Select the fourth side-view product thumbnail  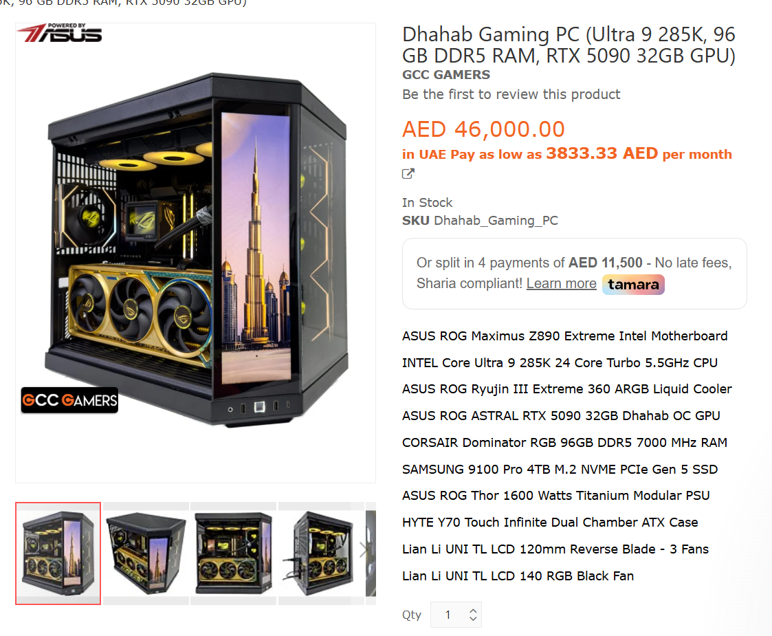[x=321, y=553]
